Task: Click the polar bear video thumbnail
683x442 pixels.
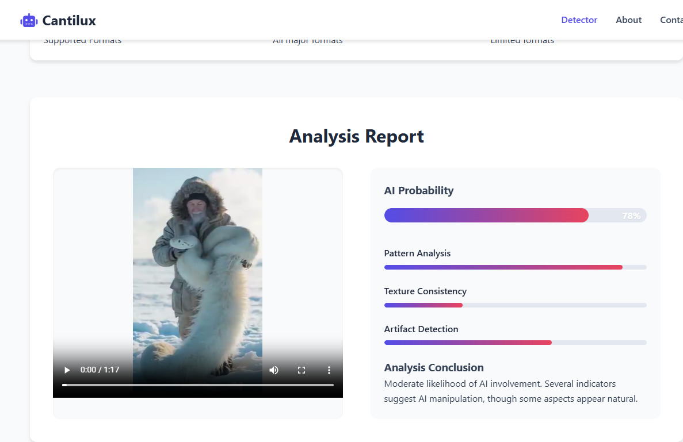Action: 197,259
